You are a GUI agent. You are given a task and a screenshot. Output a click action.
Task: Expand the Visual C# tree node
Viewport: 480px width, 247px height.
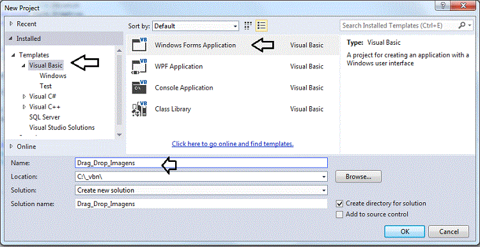pos(24,97)
